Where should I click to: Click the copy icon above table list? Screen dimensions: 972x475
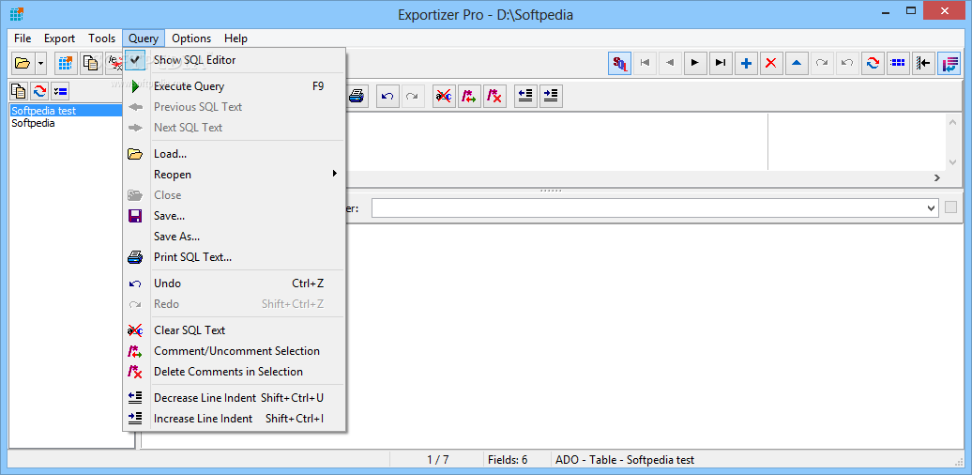(19, 91)
